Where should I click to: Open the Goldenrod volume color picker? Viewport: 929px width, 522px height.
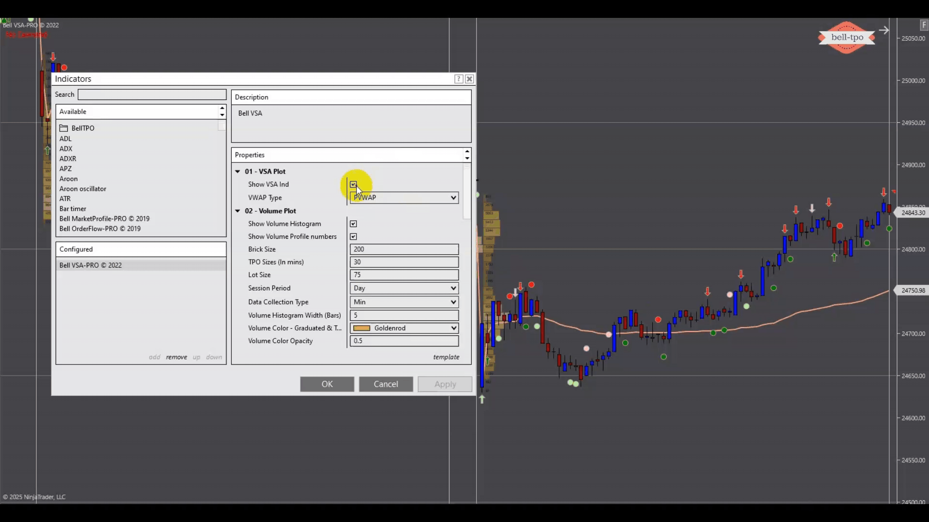click(404, 328)
